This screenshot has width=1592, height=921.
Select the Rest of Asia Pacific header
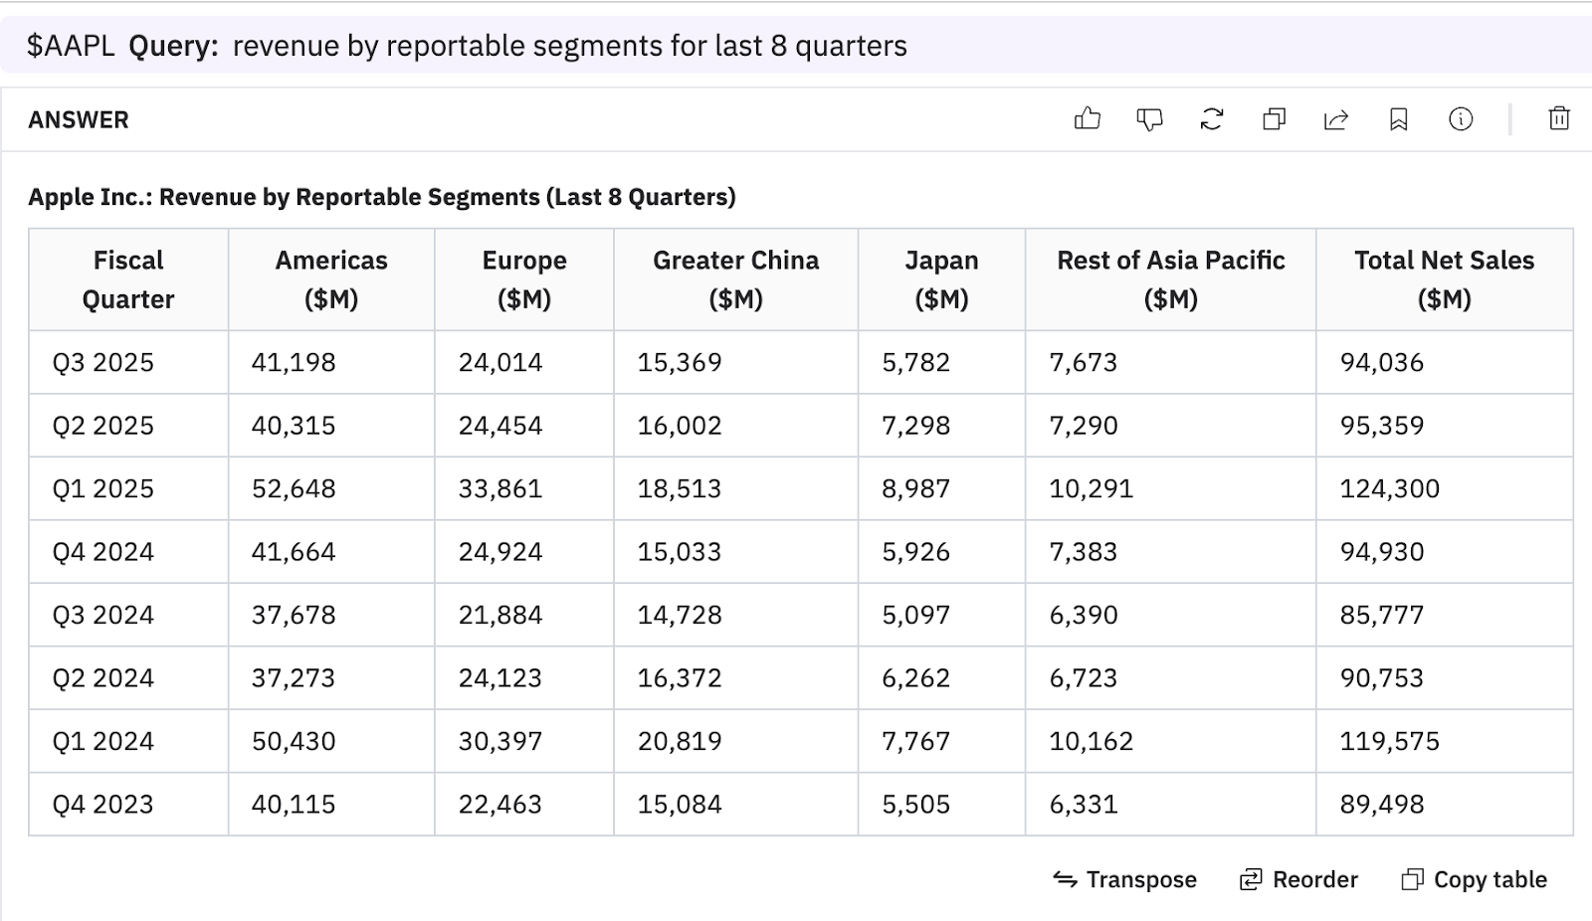[1170, 279]
